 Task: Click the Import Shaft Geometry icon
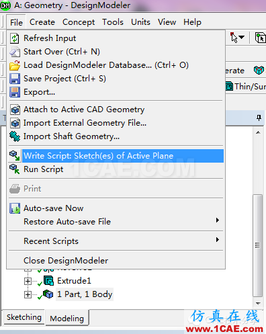pos(15,136)
